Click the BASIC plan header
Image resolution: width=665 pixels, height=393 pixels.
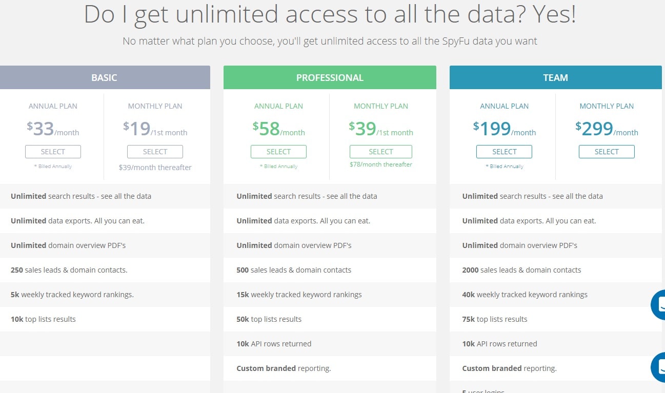104,77
